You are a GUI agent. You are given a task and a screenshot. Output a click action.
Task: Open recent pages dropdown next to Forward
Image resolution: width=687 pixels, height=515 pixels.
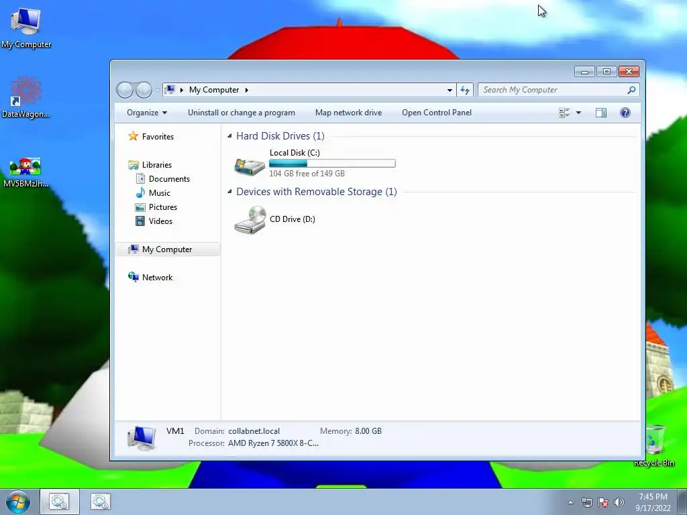157,91
